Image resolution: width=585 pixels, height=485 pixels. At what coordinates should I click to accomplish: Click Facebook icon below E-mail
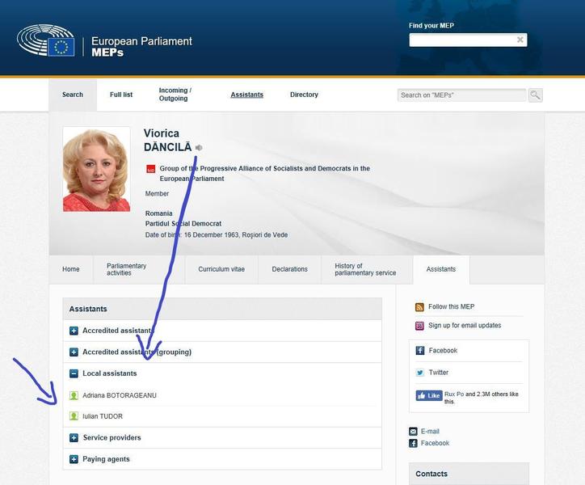(413, 443)
